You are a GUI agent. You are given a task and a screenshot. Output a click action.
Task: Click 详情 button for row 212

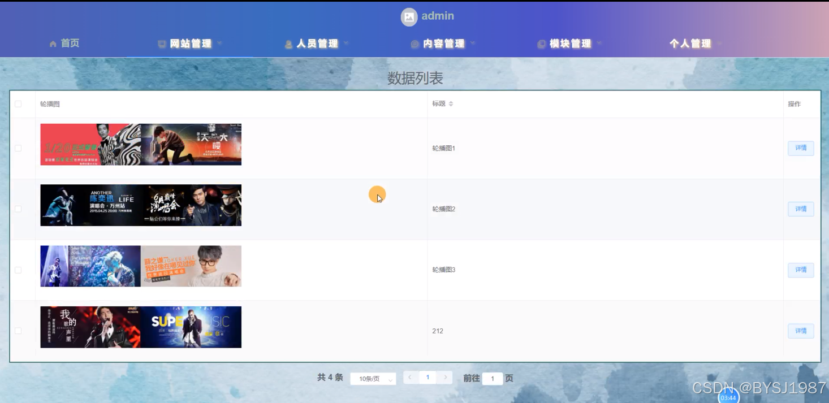click(801, 331)
